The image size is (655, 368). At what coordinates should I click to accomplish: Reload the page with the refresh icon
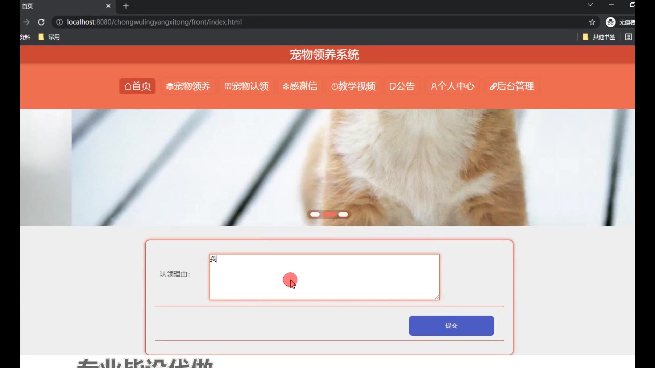(x=41, y=22)
